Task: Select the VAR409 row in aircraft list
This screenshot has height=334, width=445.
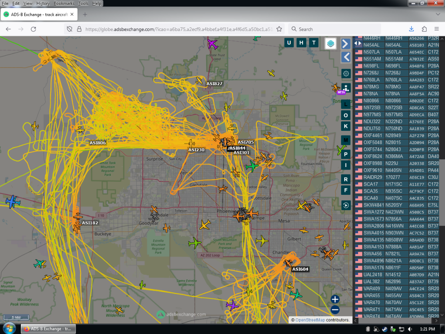Action: coord(397,289)
